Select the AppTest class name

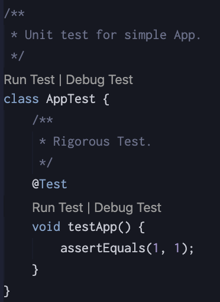coord(71,99)
